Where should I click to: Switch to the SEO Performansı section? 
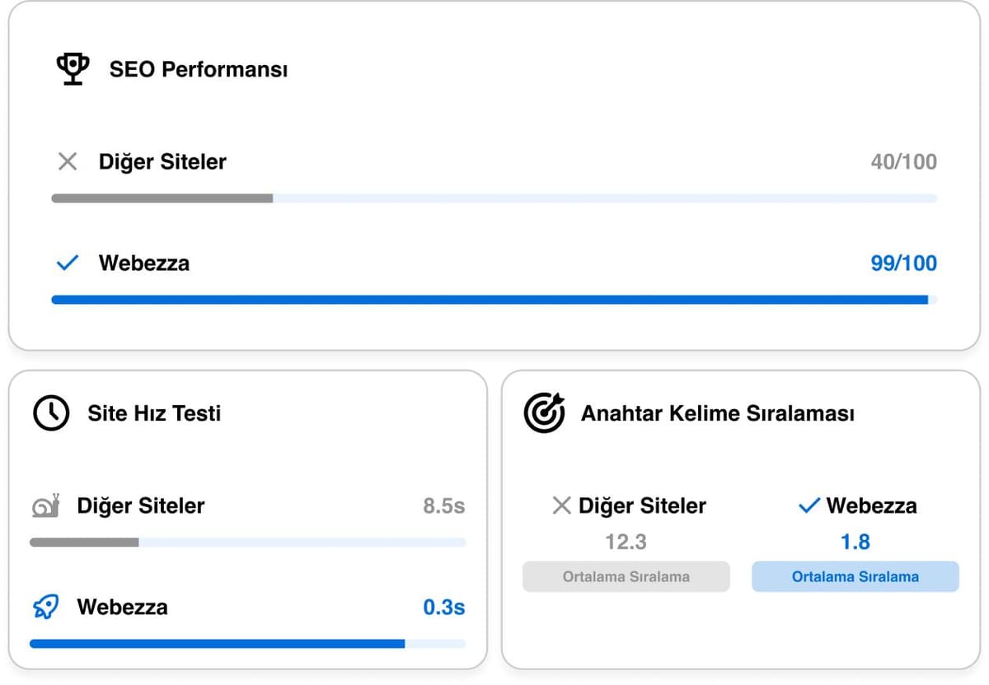198,69
